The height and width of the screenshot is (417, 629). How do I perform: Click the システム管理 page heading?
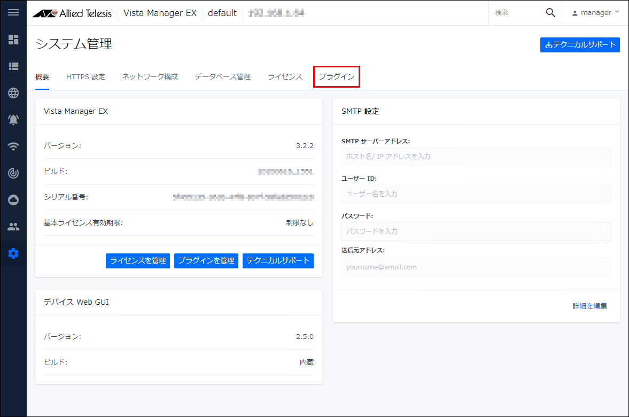pos(74,44)
